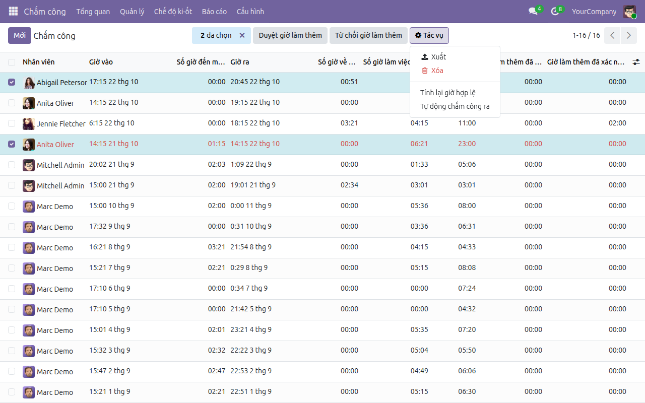Choose Tự động chấm công ra
The height and width of the screenshot is (403, 645).
[455, 106]
